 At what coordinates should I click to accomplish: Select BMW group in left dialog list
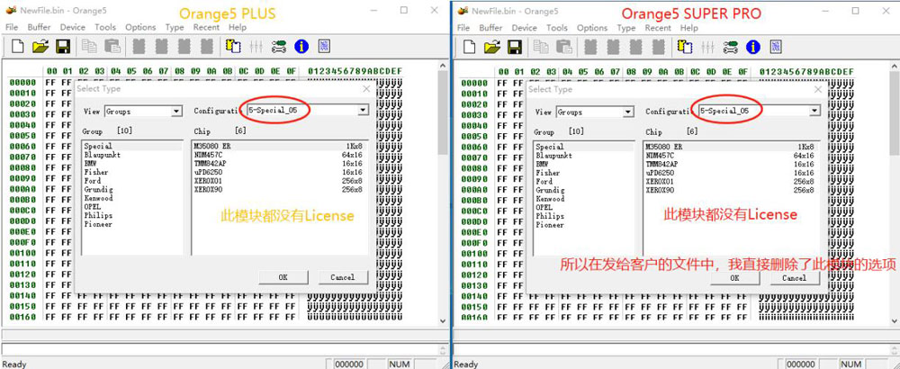tap(90, 164)
